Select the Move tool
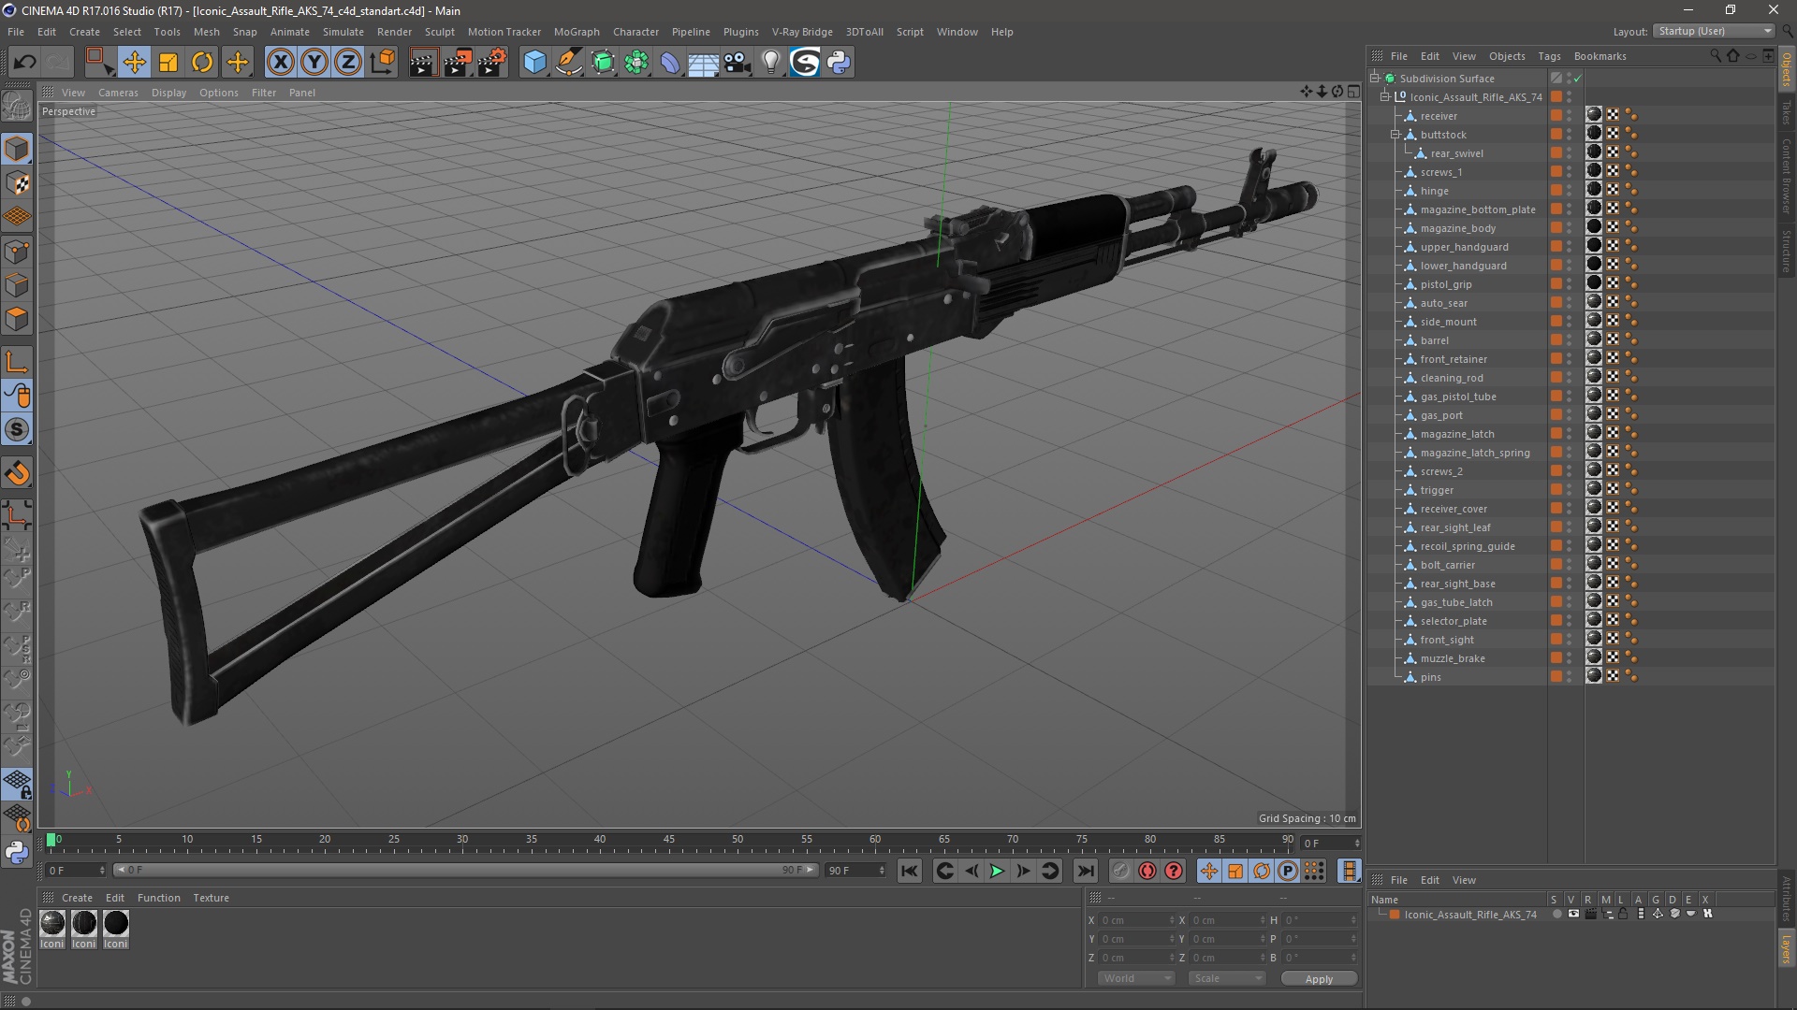Viewport: 1797px width, 1010px height. coord(134,63)
